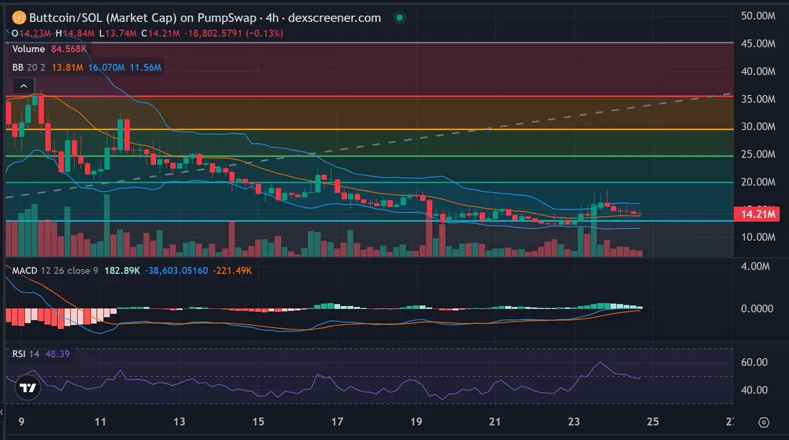Click the MACD histogram value 182.89K
This screenshot has width=789, height=440.
[x=122, y=270]
